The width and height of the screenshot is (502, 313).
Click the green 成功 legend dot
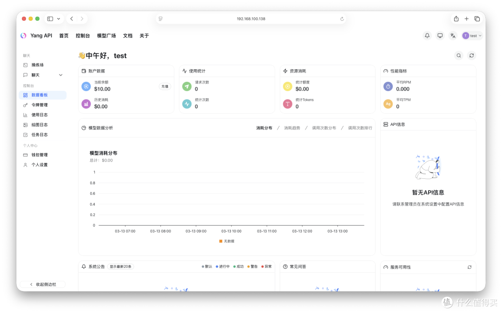(x=234, y=266)
